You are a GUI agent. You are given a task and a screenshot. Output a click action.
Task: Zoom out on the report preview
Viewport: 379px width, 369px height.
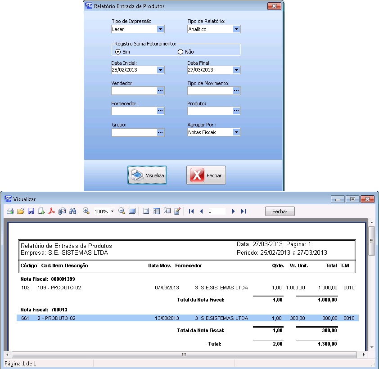(122, 211)
